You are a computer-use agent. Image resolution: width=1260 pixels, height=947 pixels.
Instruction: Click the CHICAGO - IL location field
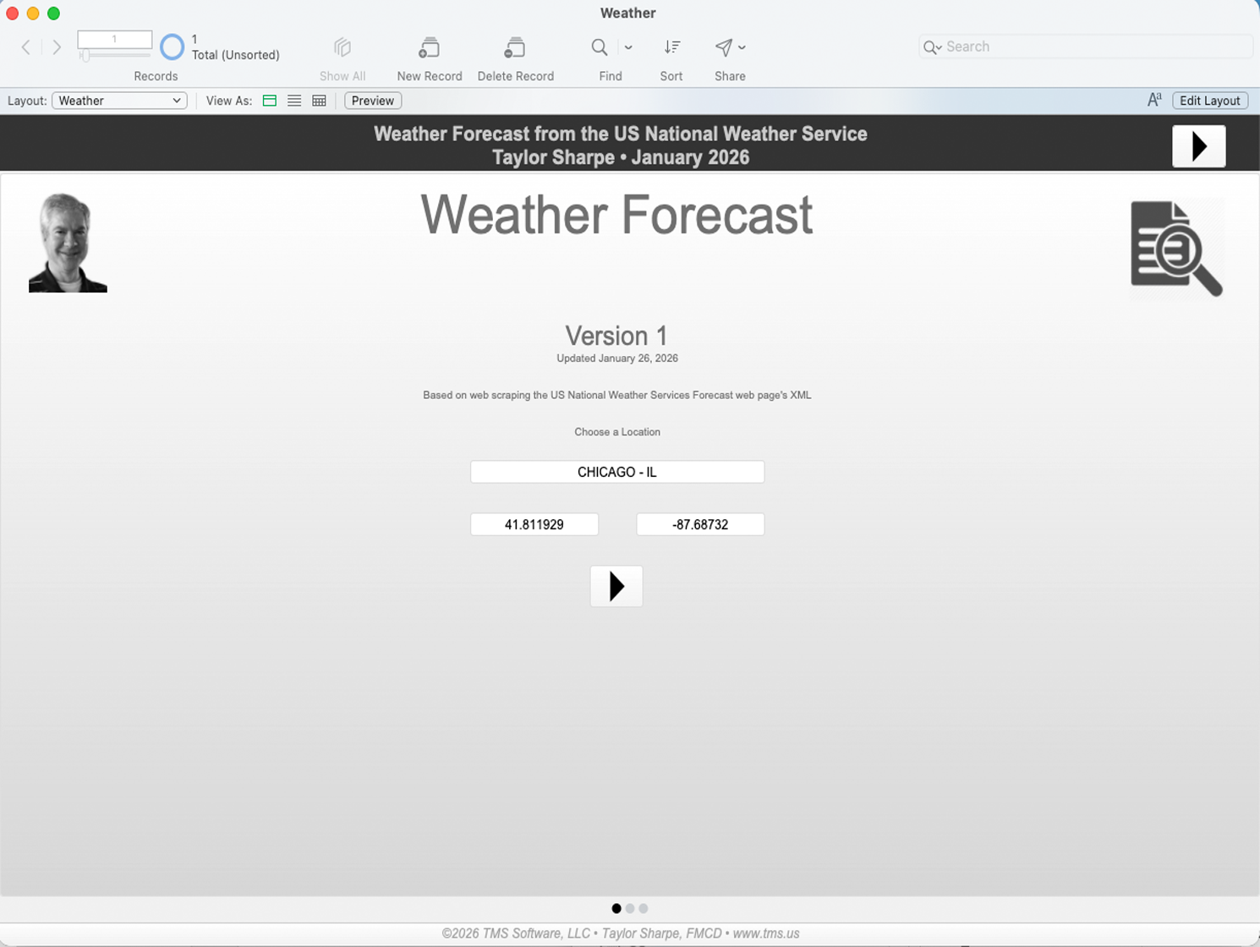click(616, 472)
